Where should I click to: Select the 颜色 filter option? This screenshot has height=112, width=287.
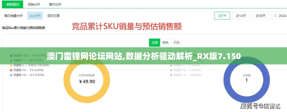[166, 43]
